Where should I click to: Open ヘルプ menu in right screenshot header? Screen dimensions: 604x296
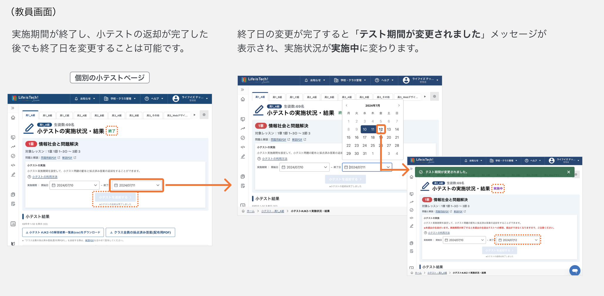(533, 161)
